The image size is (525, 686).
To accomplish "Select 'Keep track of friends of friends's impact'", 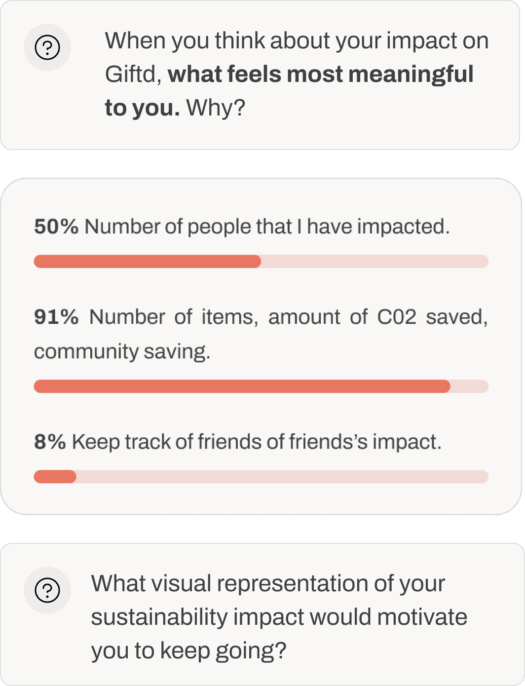I will [257, 442].
